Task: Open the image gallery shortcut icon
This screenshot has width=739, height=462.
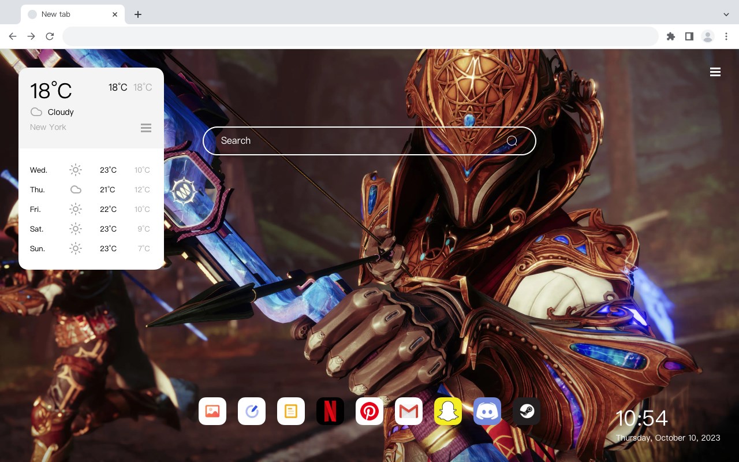Action: [212, 411]
